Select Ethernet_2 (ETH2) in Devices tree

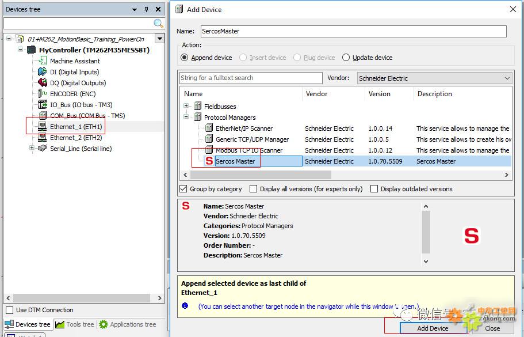pos(76,138)
